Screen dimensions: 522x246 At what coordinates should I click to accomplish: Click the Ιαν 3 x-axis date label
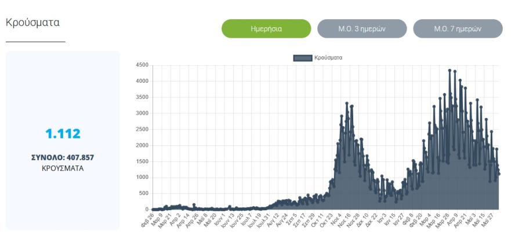tap(381, 219)
